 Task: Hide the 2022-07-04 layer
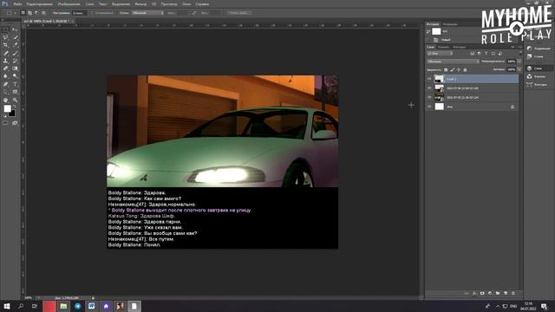pyautogui.click(x=429, y=88)
